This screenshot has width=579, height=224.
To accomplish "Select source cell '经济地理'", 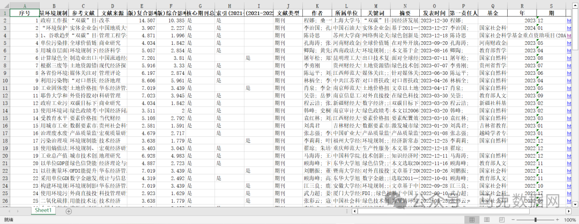I will [x=113, y=80].
